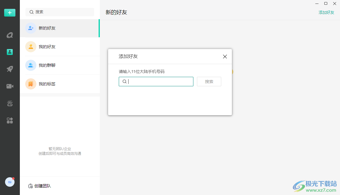Screen dimensions: 340x195
Task: Click the magnifier icon inside the dialog's phone field
Action: click(x=124, y=82)
